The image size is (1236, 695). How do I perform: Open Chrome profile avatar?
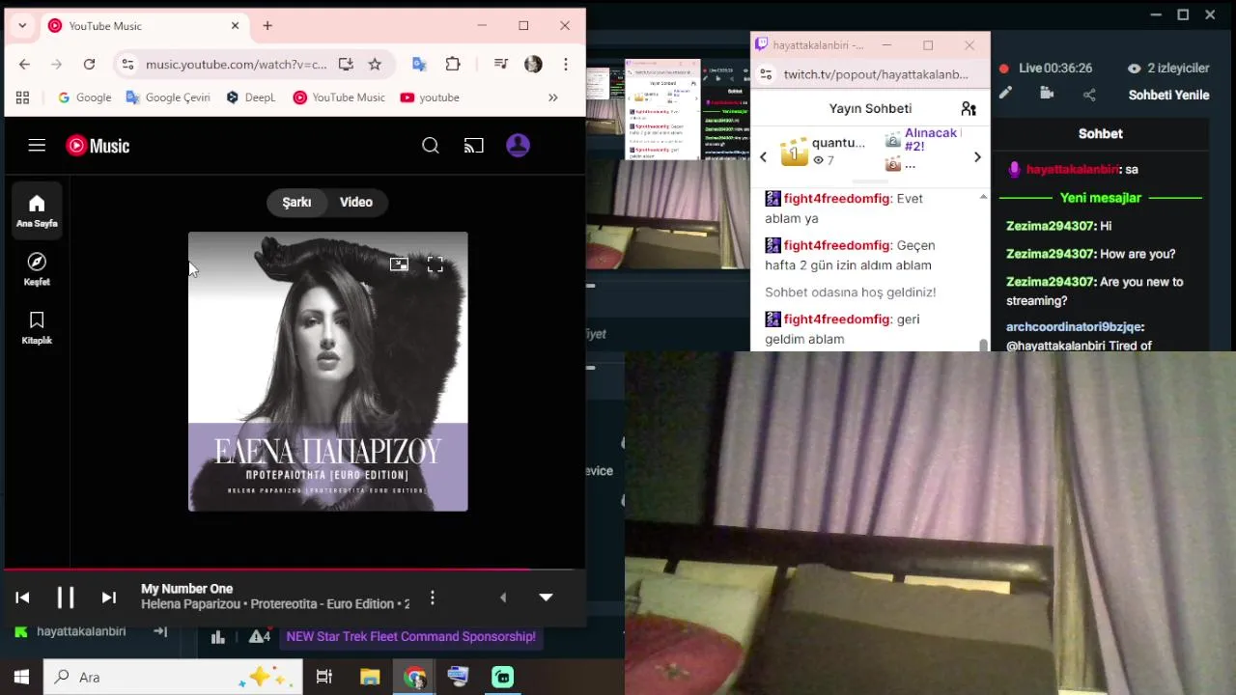[533, 65]
